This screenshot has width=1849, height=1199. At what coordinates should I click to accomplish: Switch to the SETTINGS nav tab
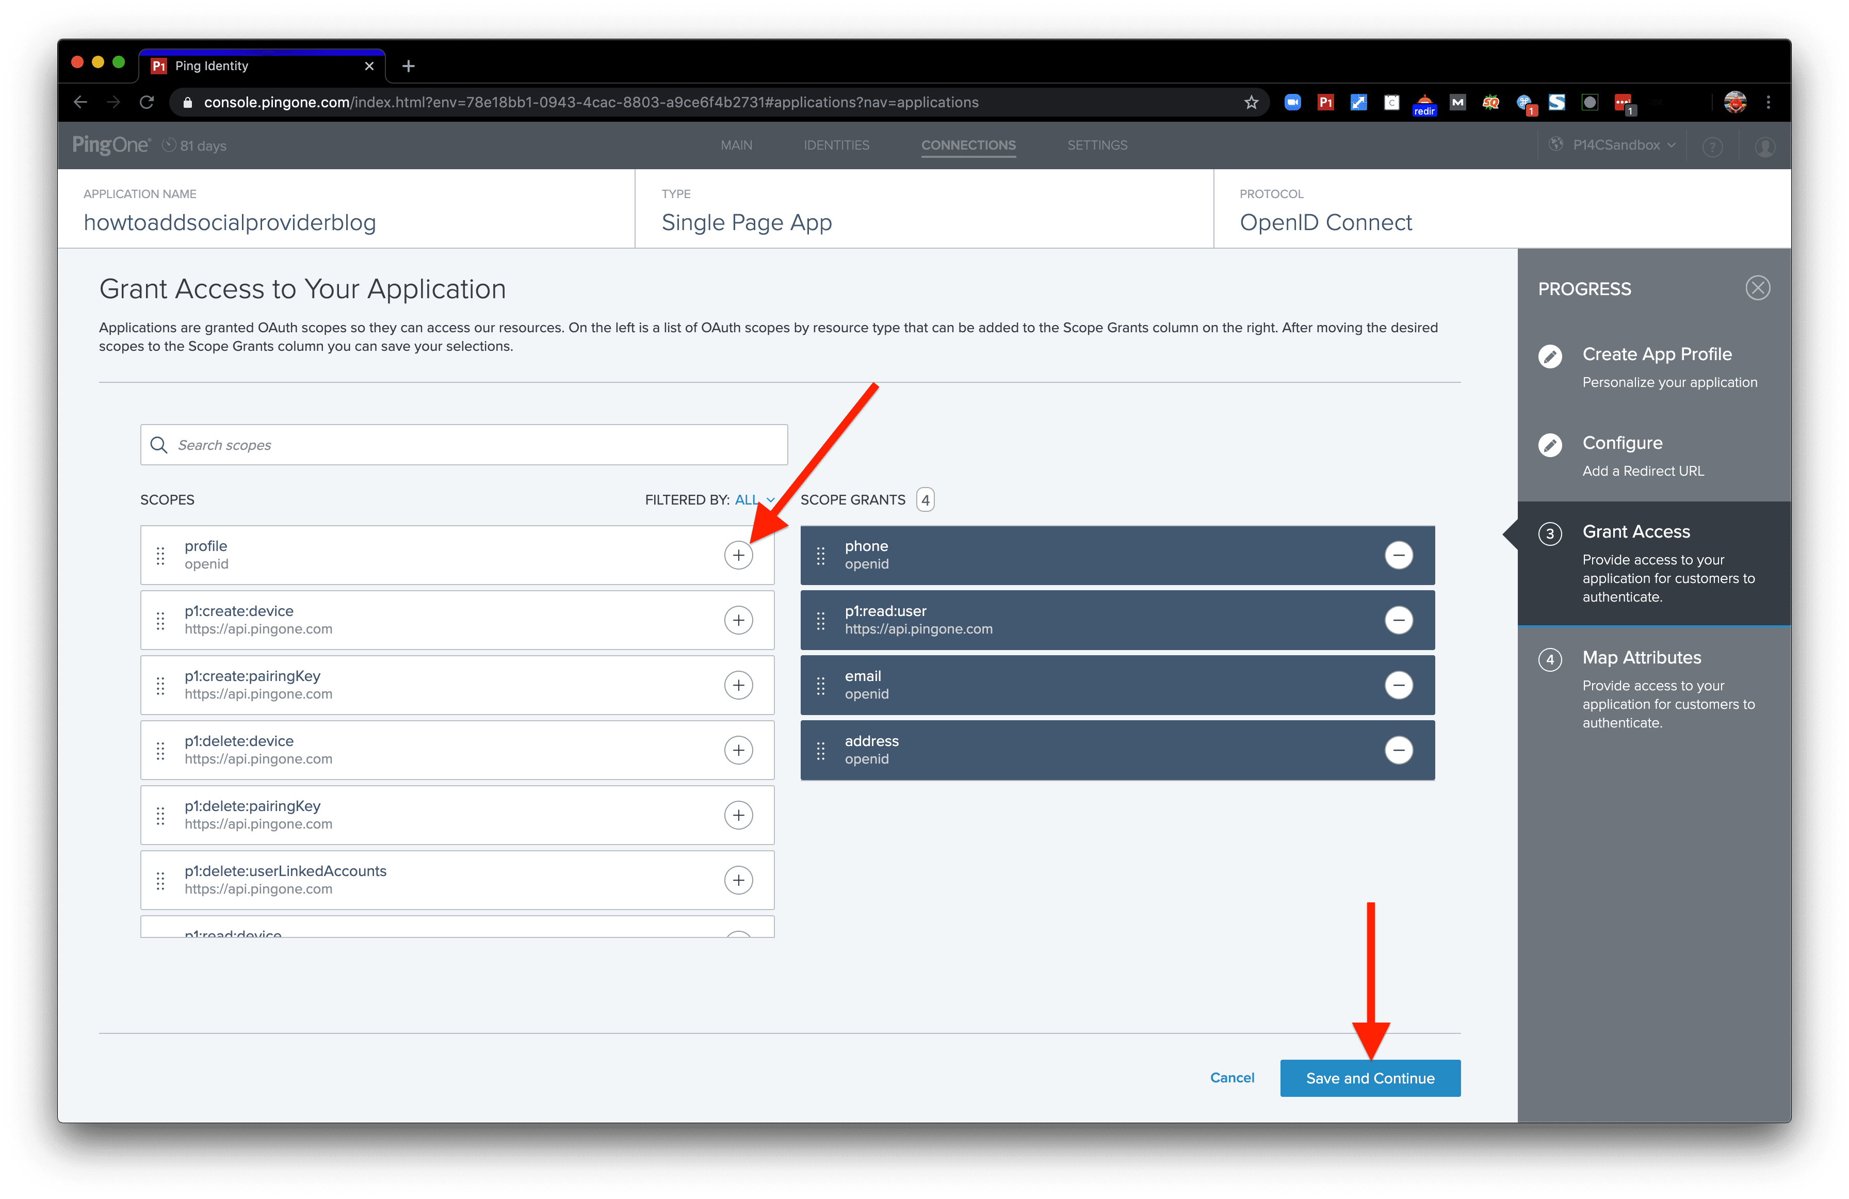click(1097, 145)
